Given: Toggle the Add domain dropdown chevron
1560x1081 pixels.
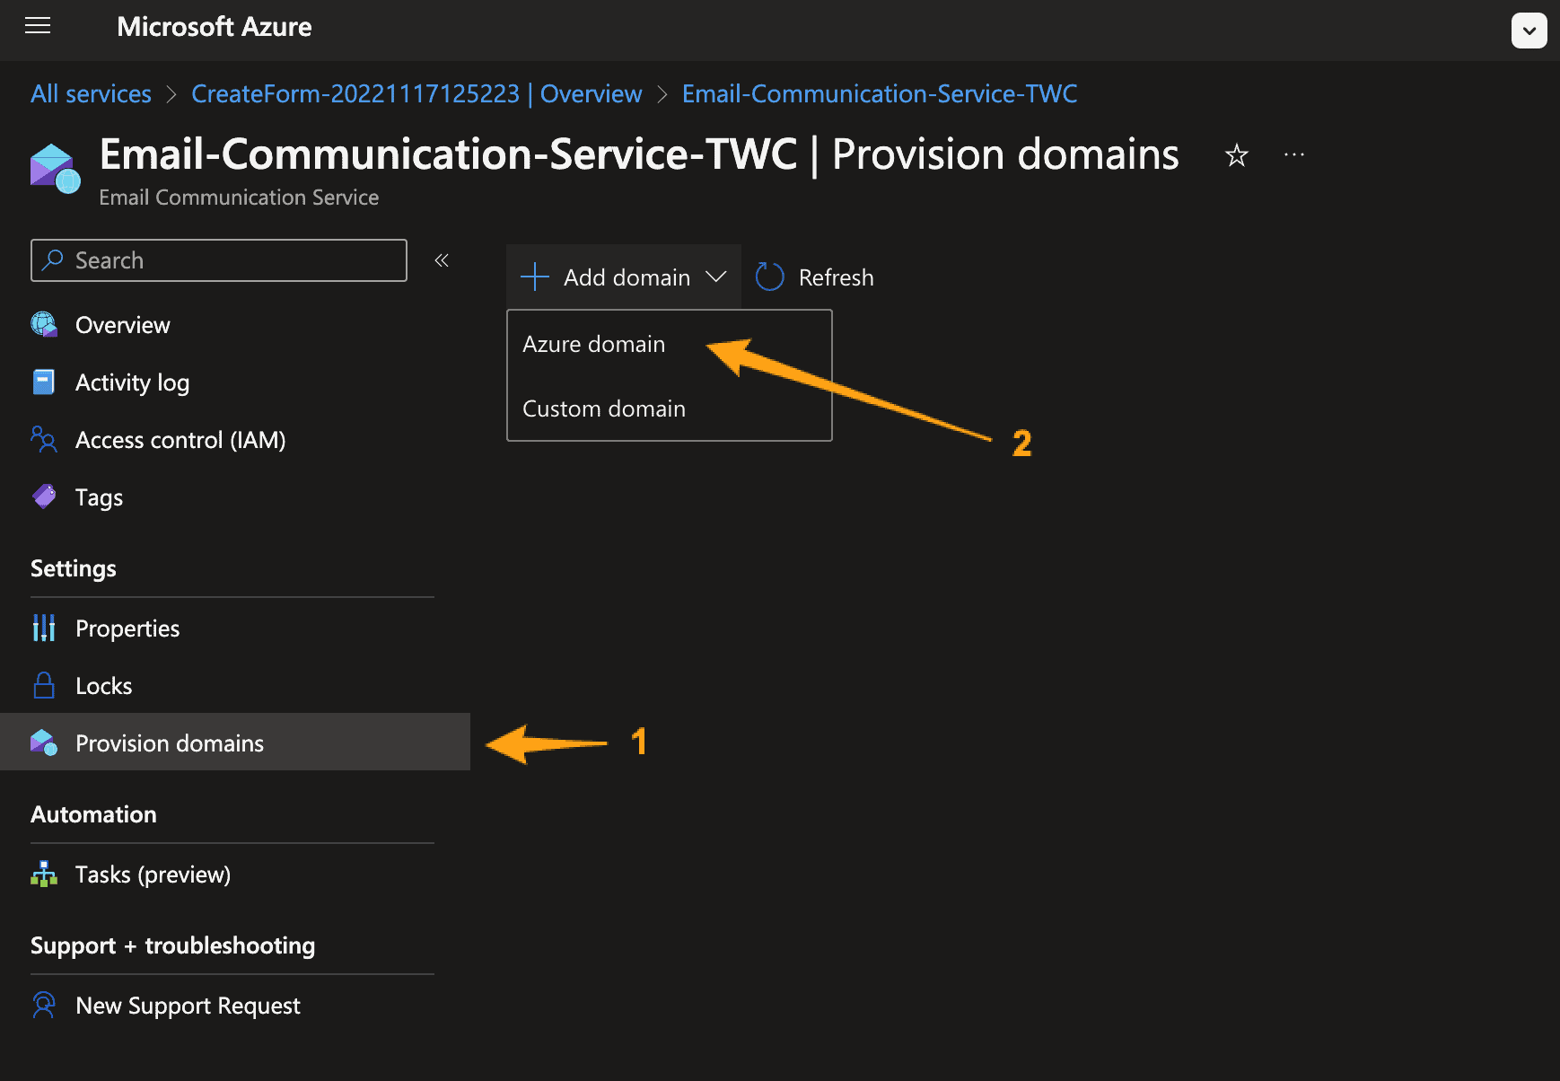Looking at the screenshot, I should pos(715,277).
